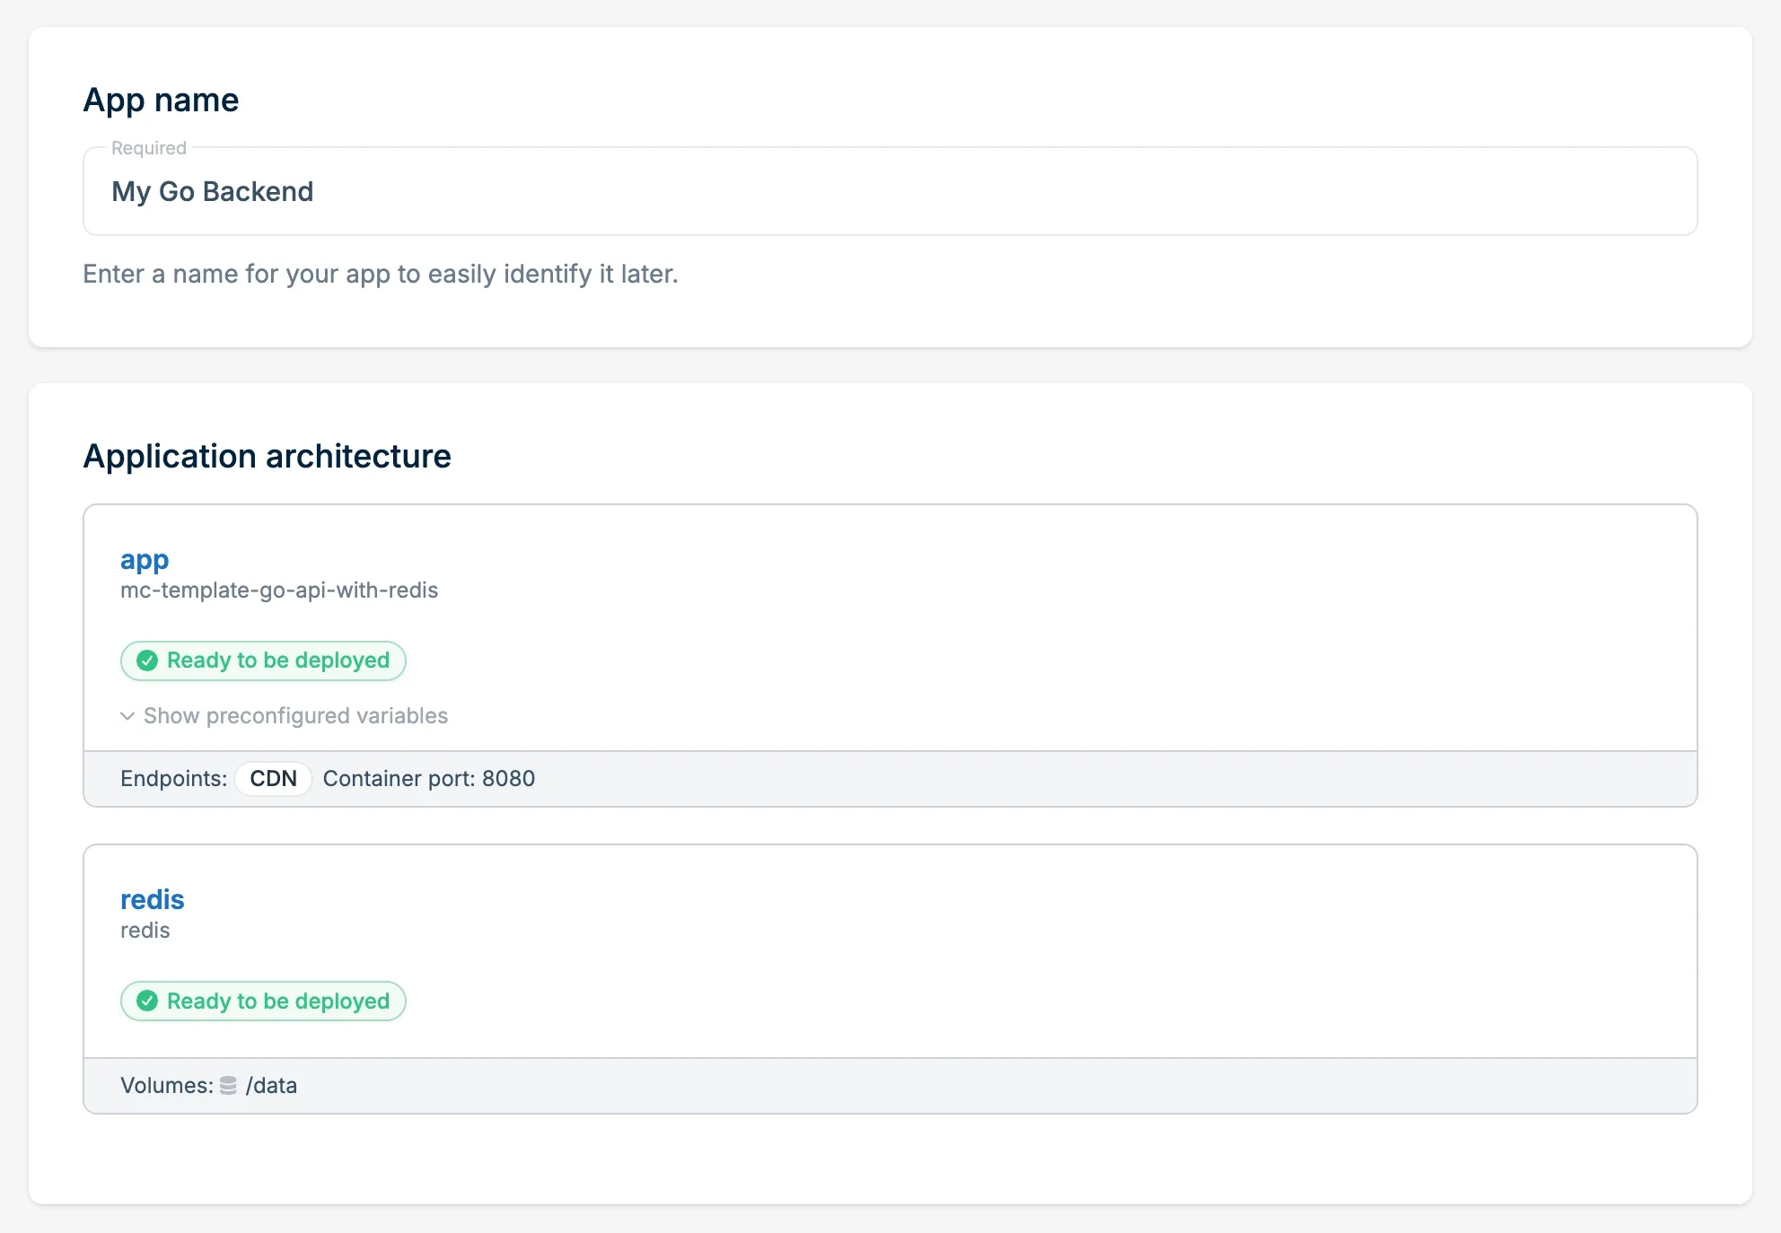Screen dimensions: 1781x1233
Task: Click the Required label on the name field
Action: pos(149,148)
